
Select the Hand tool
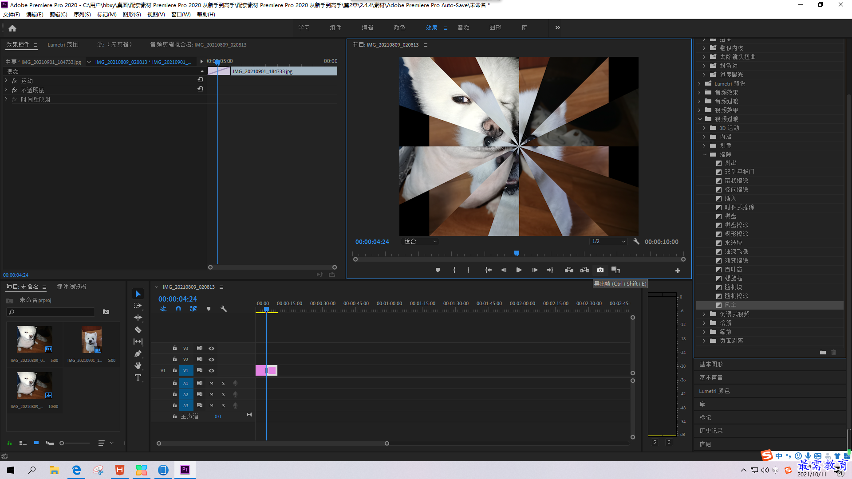(138, 365)
